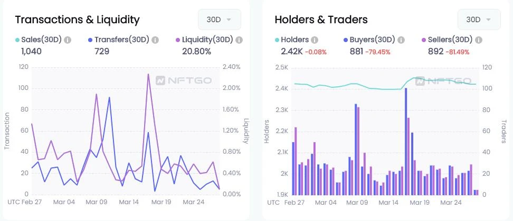The image size is (513, 221).
Task: Hide the Liquidity(30D) line via legend
Action: 204,40
